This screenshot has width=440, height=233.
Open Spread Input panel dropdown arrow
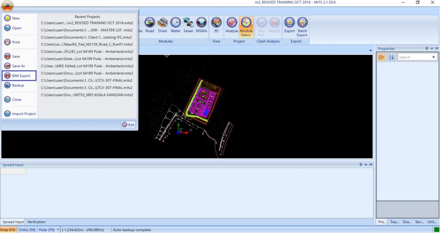point(366,165)
